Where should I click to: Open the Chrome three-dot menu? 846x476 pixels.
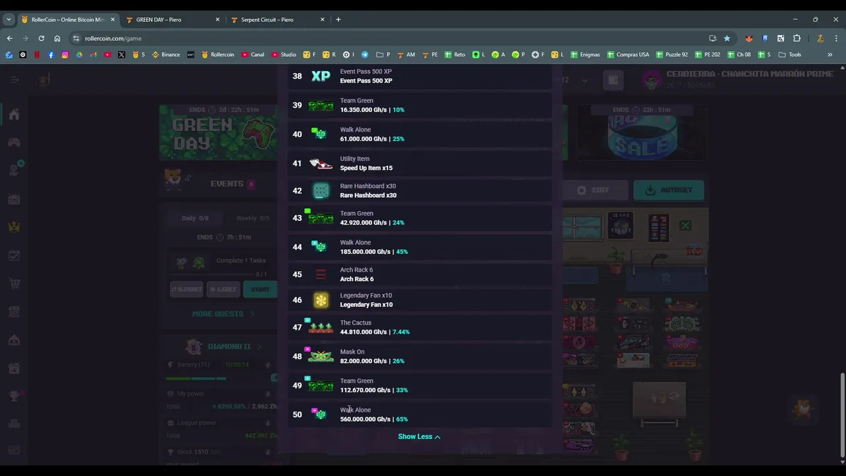click(x=836, y=38)
